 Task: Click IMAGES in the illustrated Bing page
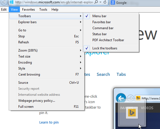[x=126, y=108]
